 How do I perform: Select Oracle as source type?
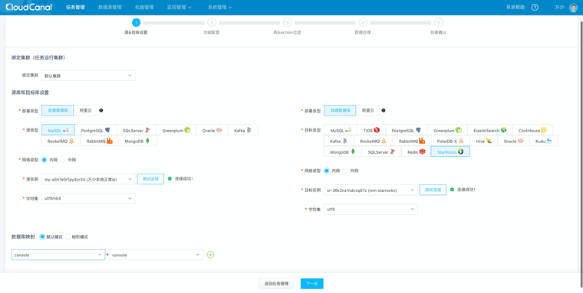[x=212, y=130]
